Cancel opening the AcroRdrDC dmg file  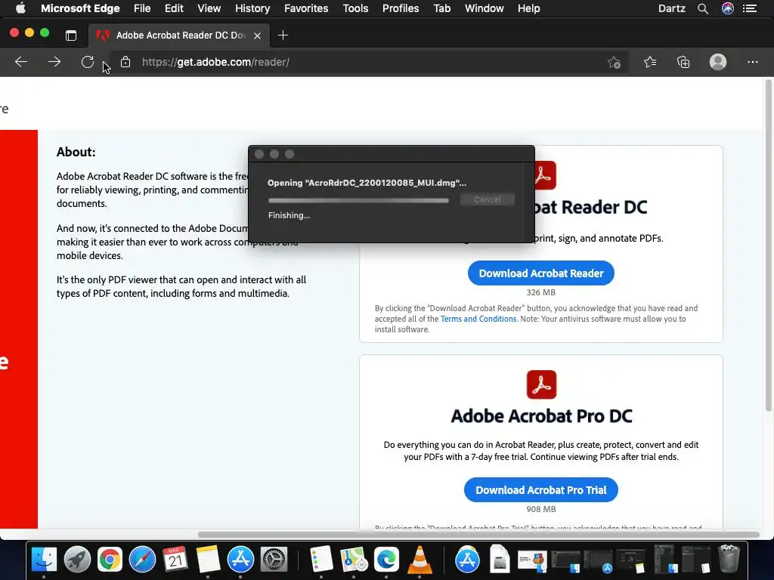tap(488, 199)
